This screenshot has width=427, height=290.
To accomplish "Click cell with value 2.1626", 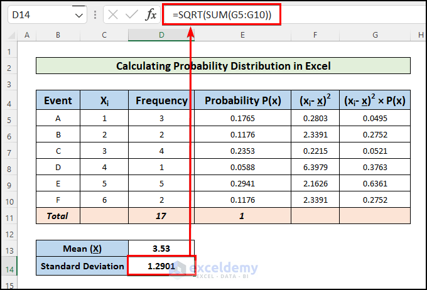I will (x=315, y=183).
